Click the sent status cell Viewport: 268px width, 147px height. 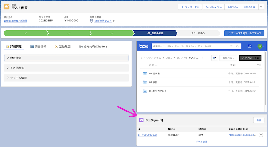click(x=201, y=135)
